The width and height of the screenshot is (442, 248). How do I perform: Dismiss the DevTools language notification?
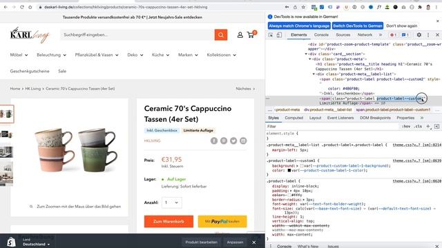pyautogui.click(x=437, y=21)
